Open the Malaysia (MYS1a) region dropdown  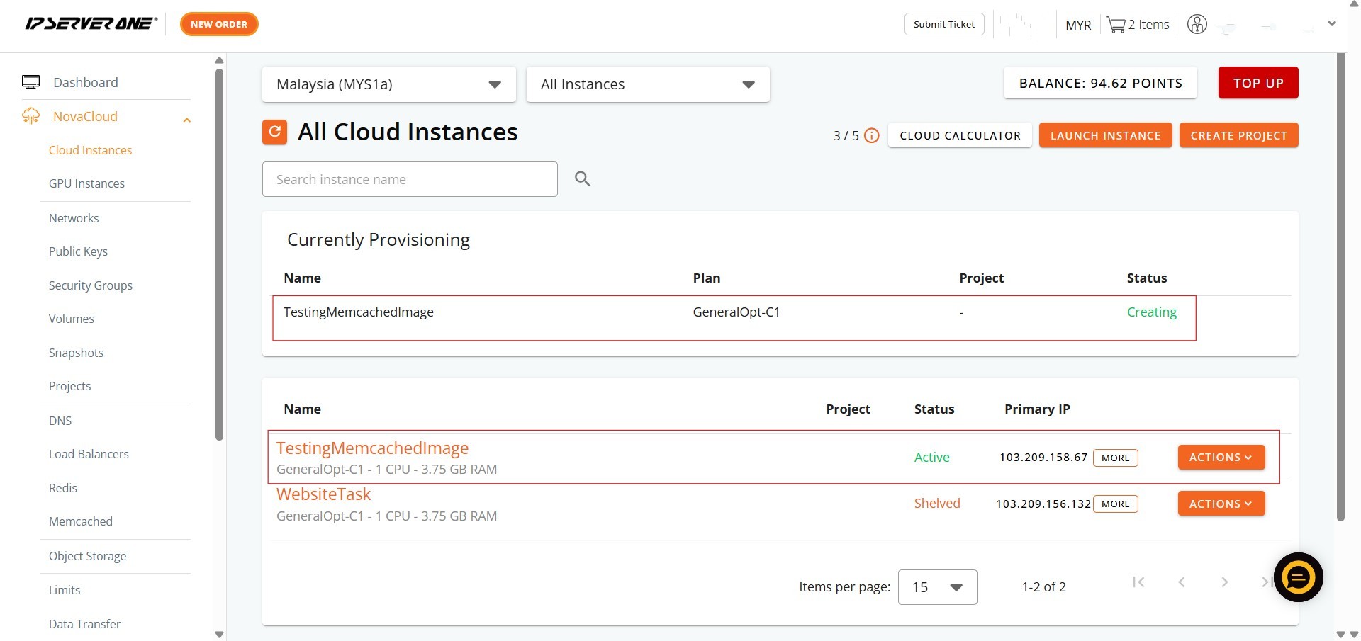(388, 84)
